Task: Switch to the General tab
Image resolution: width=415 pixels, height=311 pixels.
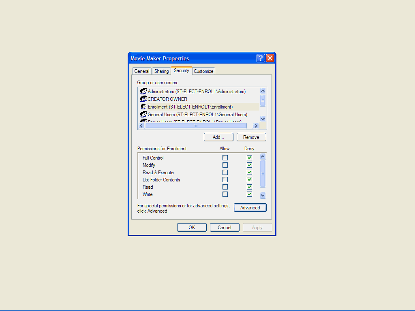Action: [x=142, y=71]
